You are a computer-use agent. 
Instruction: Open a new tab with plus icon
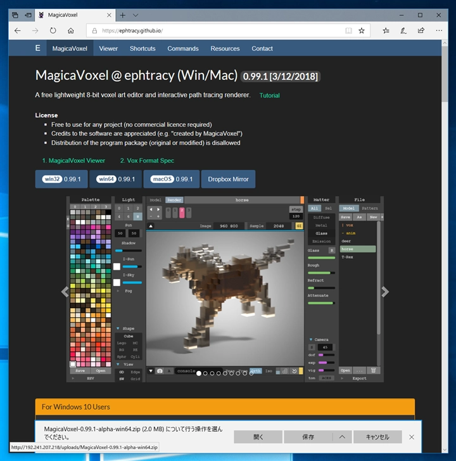click(x=123, y=15)
